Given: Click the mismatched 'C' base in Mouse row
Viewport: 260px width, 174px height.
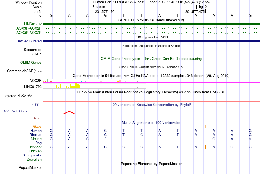Looking at the screenshot, I should click(x=87, y=139).
